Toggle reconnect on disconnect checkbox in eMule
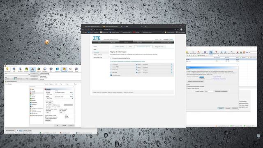Viewport: 263px width, 148px height. coord(46,117)
